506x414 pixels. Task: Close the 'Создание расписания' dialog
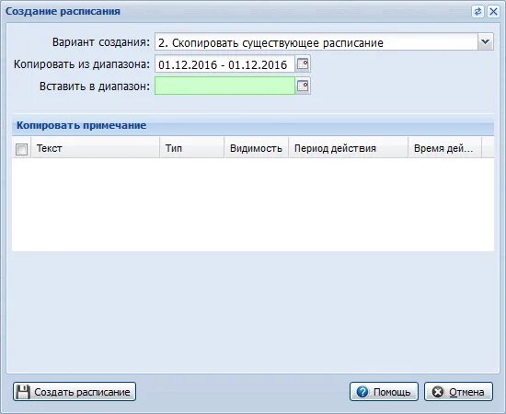pos(493,12)
